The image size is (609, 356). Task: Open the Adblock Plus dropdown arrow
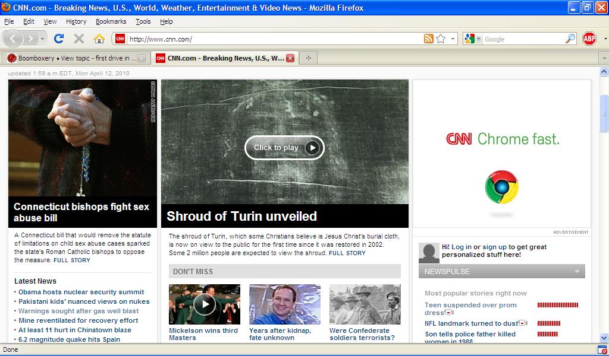coord(605,39)
